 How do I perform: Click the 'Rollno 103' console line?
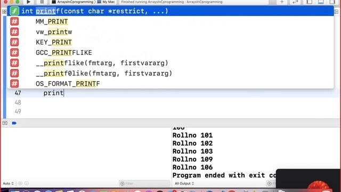[x=192, y=151]
